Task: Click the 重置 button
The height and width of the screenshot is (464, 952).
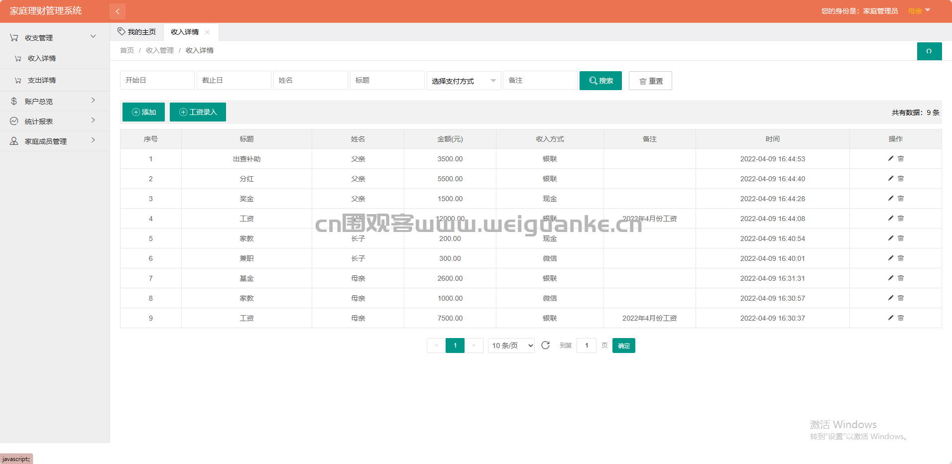Action: pyautogui.click(x=650, y=81)
